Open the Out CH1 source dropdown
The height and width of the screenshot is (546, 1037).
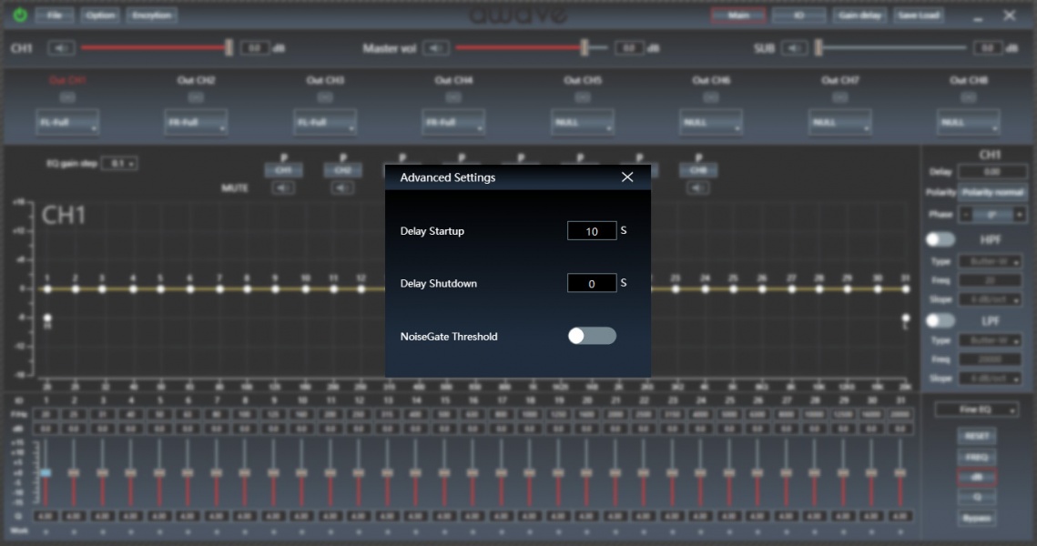[x=68, y=122]
